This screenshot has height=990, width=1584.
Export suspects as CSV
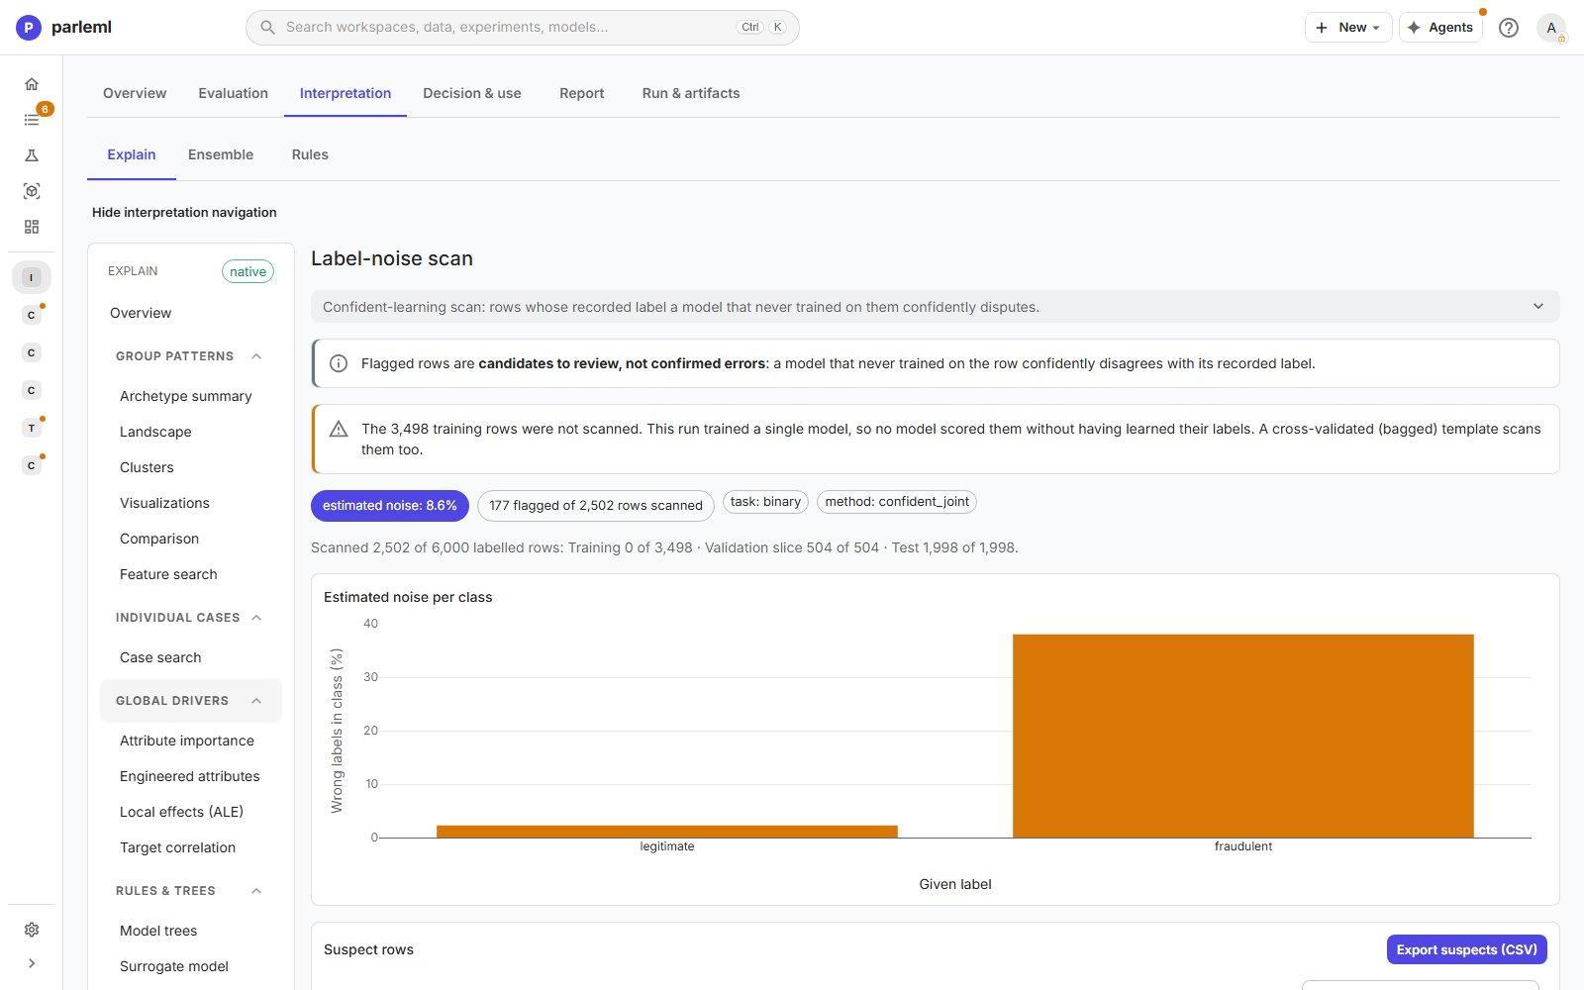[1467, 949]
